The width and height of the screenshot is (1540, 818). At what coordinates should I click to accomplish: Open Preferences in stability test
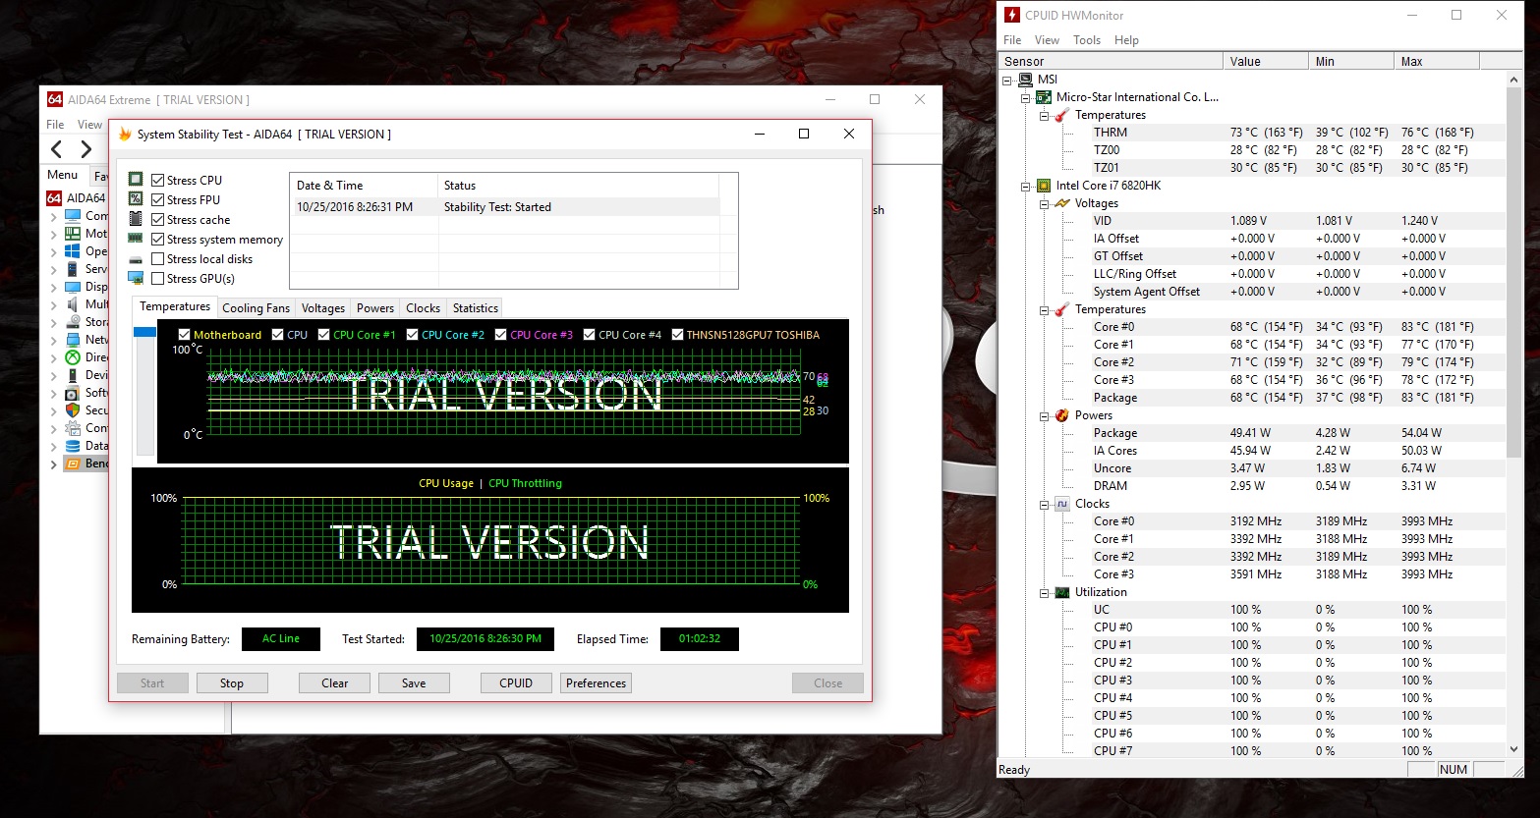(596, 683)
